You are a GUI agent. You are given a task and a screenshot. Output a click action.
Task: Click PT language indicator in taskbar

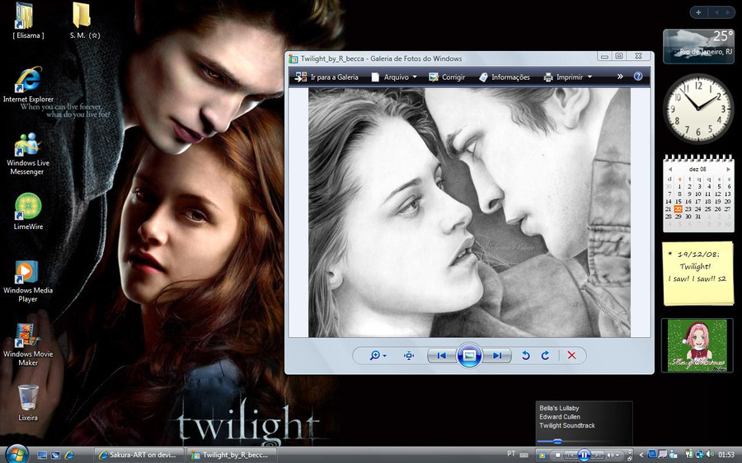coord(511,454)
